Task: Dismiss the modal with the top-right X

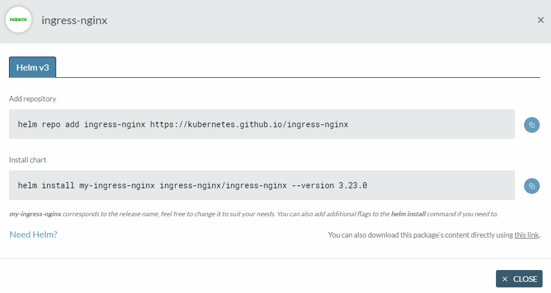Action: tap(540, 20)
